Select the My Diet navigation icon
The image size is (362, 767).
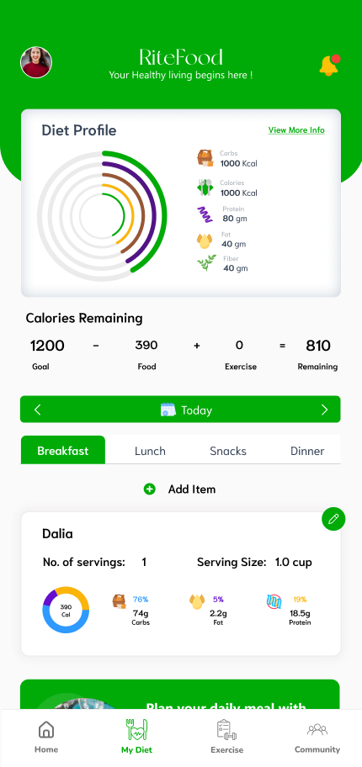[x=136, y=729]
